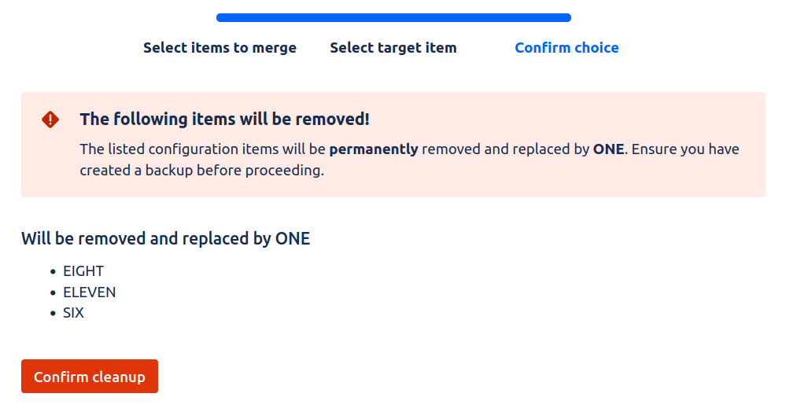Click the red warning diamond icon
Viewport: 786px width, 412px height.
[50, 120]
